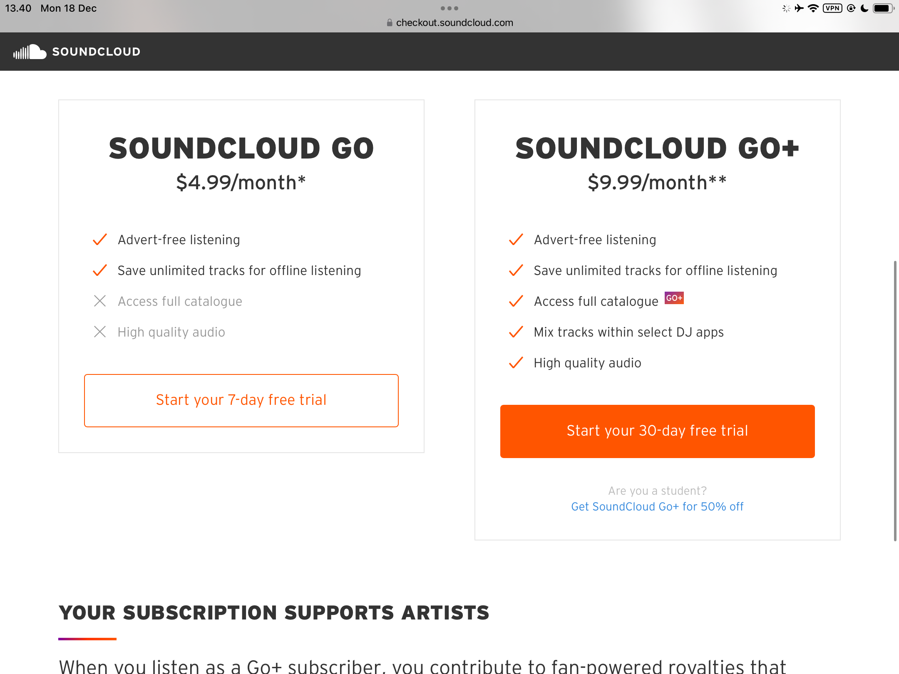Tap the airplane mode icon
Viewport: 899px width, 674px height.
coord(799,8)
